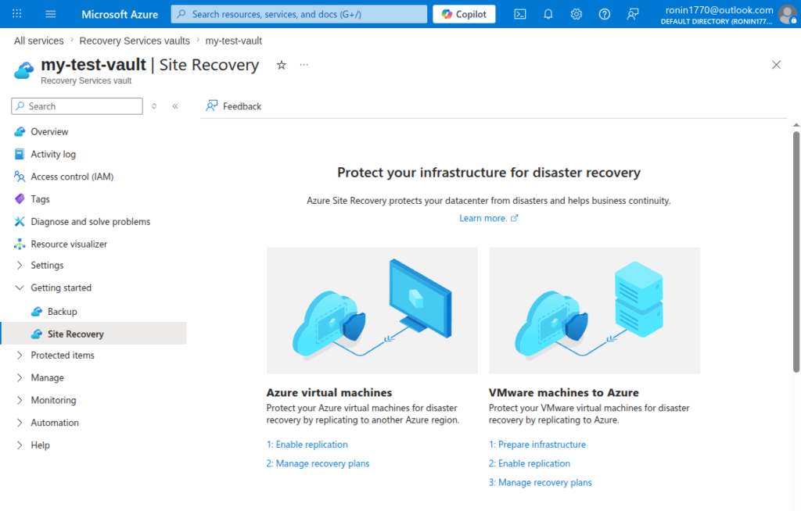Click the my-test-vault cloud resource icon
801x511 pixels.
(x=23, y=70)
